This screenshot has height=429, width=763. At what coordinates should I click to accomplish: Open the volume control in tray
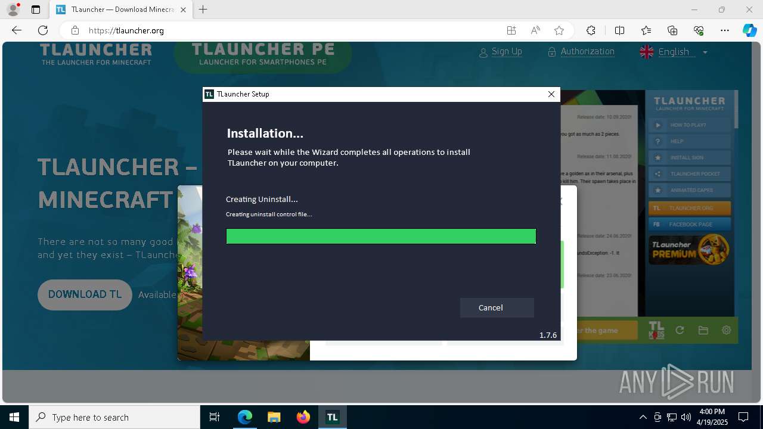pos(686,417)
